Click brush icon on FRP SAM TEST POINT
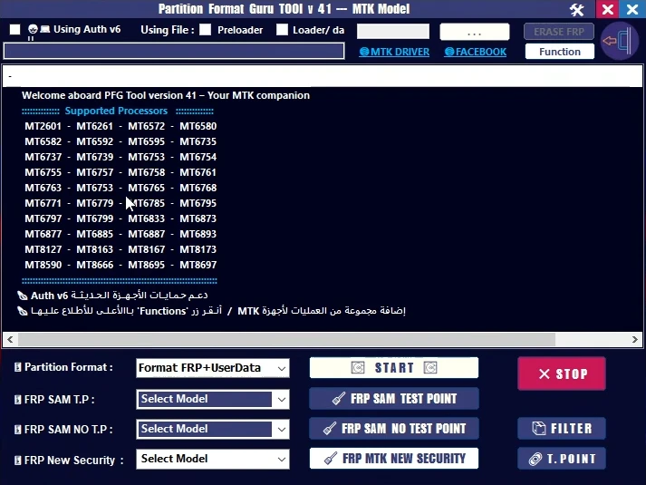Screen dimensions: 646x485 pos(339,399)
